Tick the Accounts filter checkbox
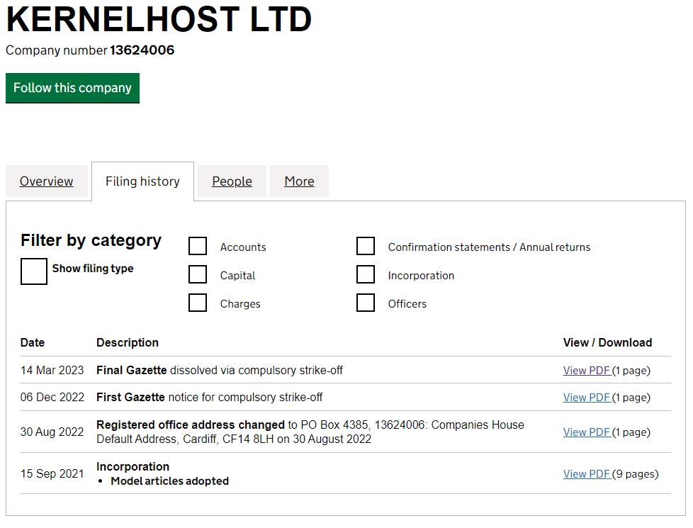 [198, 246]
